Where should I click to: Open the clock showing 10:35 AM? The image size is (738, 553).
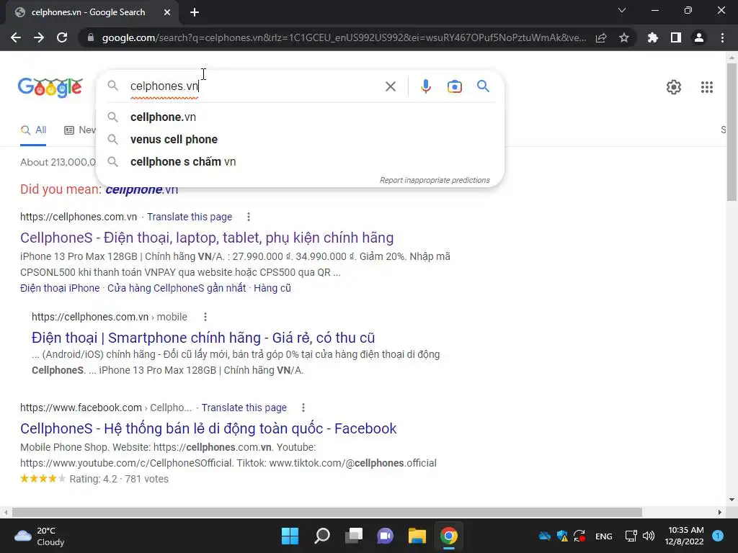[685, 536]
